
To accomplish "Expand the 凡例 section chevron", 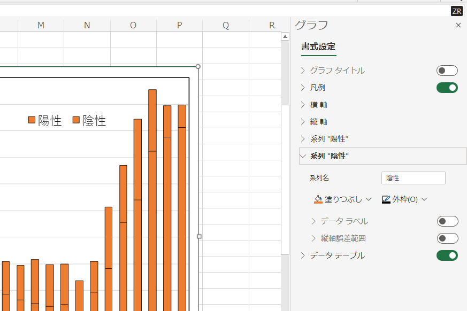I will point(303,88).
